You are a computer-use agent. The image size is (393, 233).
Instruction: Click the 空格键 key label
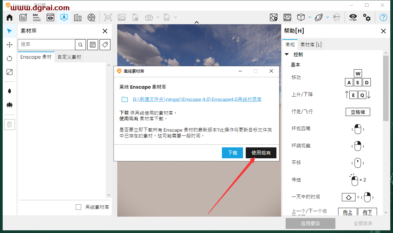click(x=358, y=112)
